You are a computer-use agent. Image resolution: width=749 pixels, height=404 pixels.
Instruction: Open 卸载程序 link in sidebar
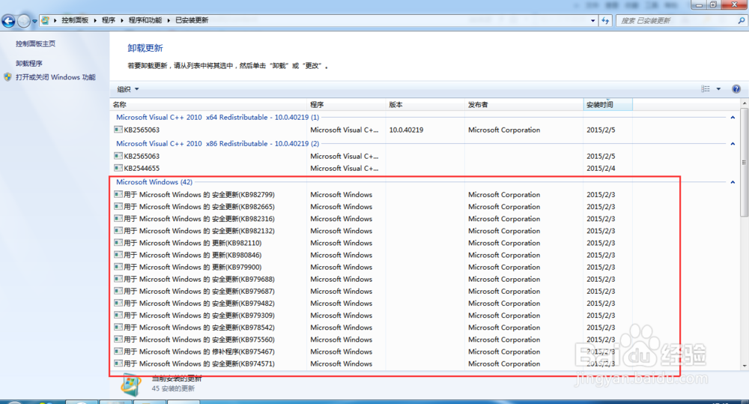pyautogui.click(x=28, y=63)
